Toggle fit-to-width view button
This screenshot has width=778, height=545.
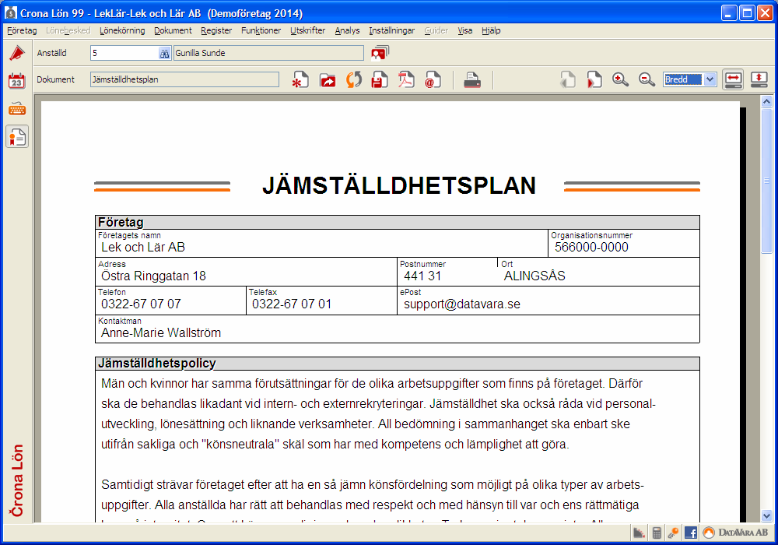734,79
